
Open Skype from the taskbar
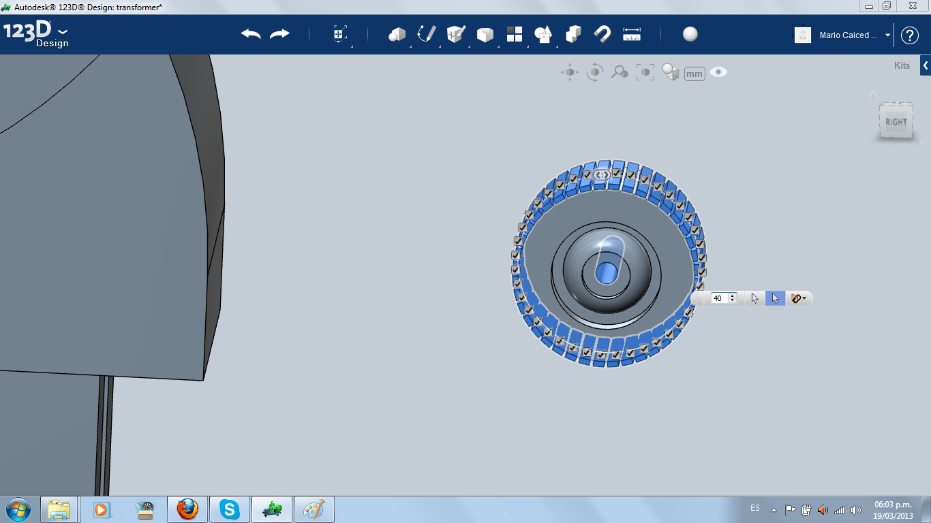[230, 509]
